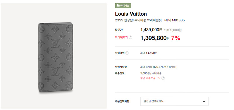
Task: Click the 5,000원 / 국내배송 shipping info
Action: [151, 73]
